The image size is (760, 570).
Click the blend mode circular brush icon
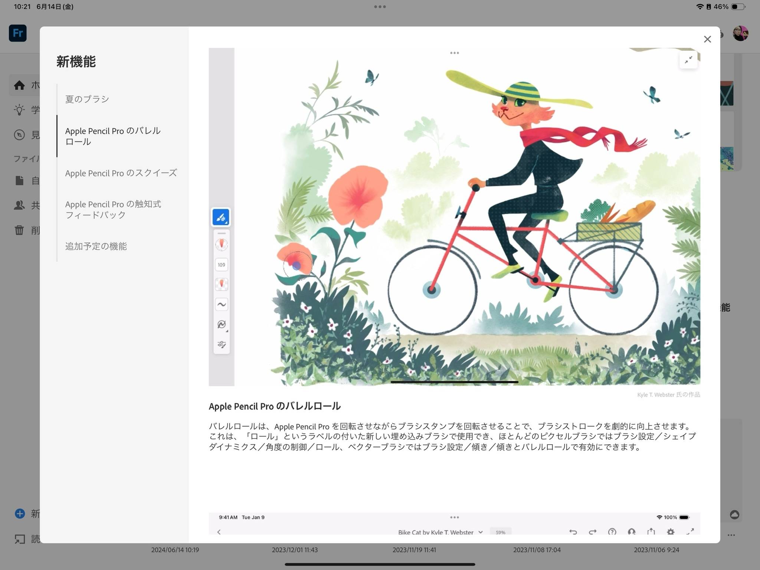[x=222, y=324]
